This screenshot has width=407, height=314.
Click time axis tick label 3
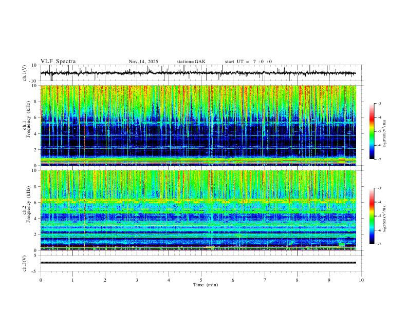click(x=137, y=280)
